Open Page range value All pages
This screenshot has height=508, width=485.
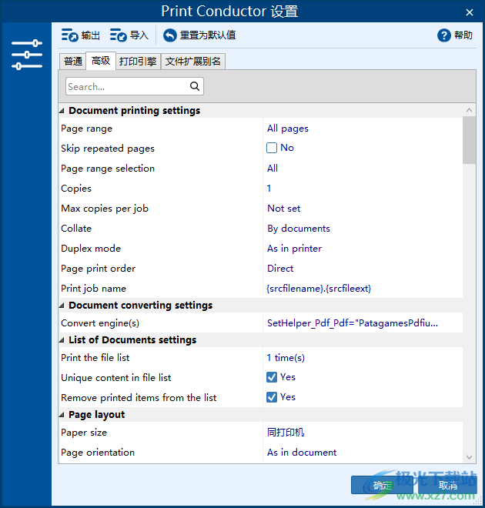coord(288,129)
